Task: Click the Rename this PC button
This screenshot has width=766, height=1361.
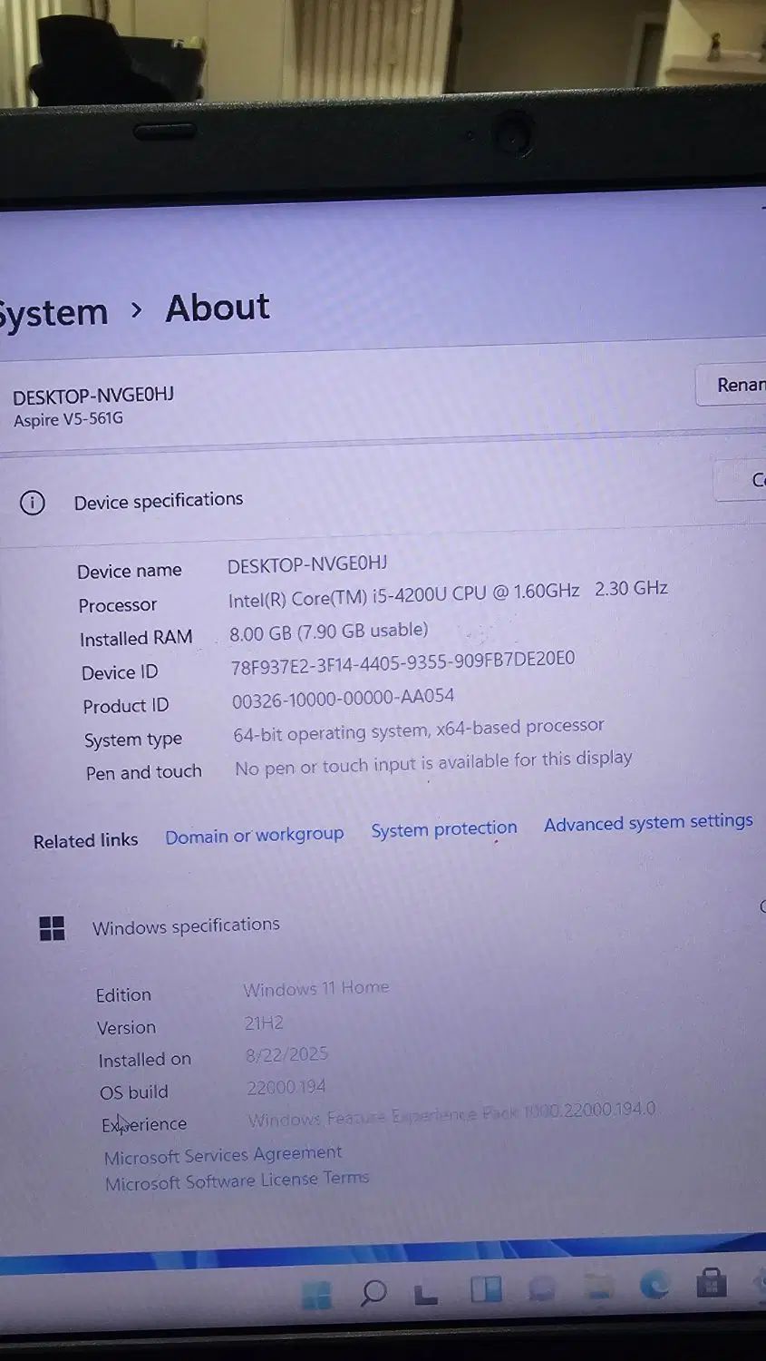Action: 732,385
